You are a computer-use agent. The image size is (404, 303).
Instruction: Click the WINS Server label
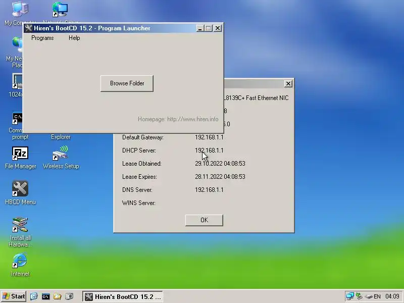pos(138,203)
